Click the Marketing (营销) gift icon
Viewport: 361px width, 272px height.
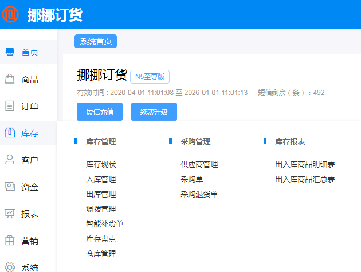[10, 241]
